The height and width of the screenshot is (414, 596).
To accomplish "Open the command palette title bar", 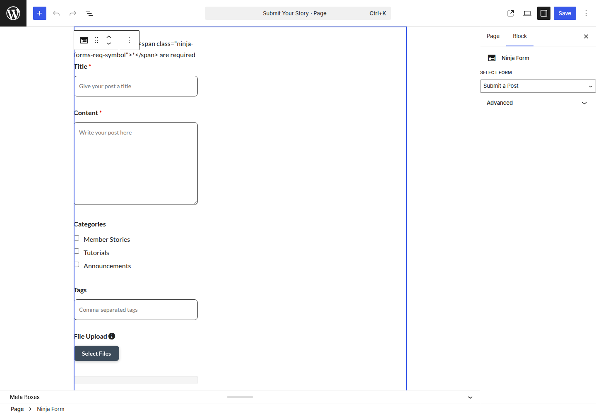I will click(x=298, y=13).
